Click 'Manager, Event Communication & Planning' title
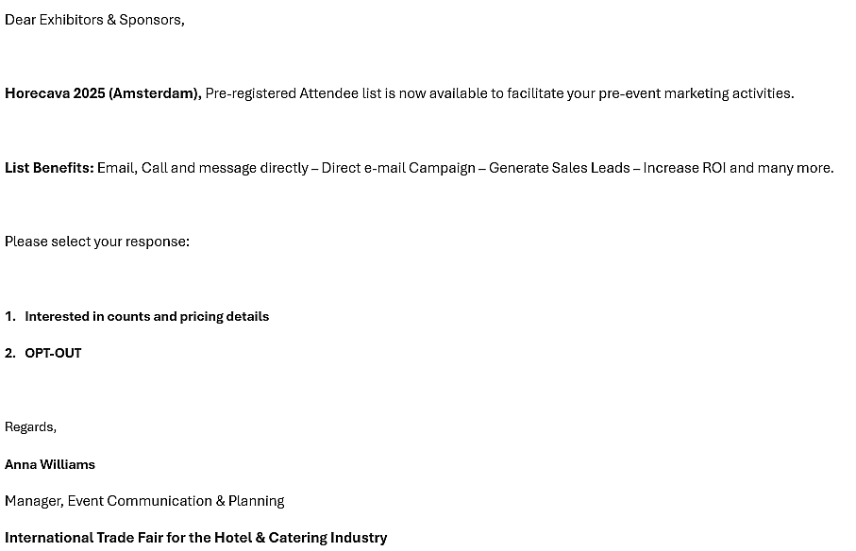This screenshot has width=856, height=551. click(144, 501)
